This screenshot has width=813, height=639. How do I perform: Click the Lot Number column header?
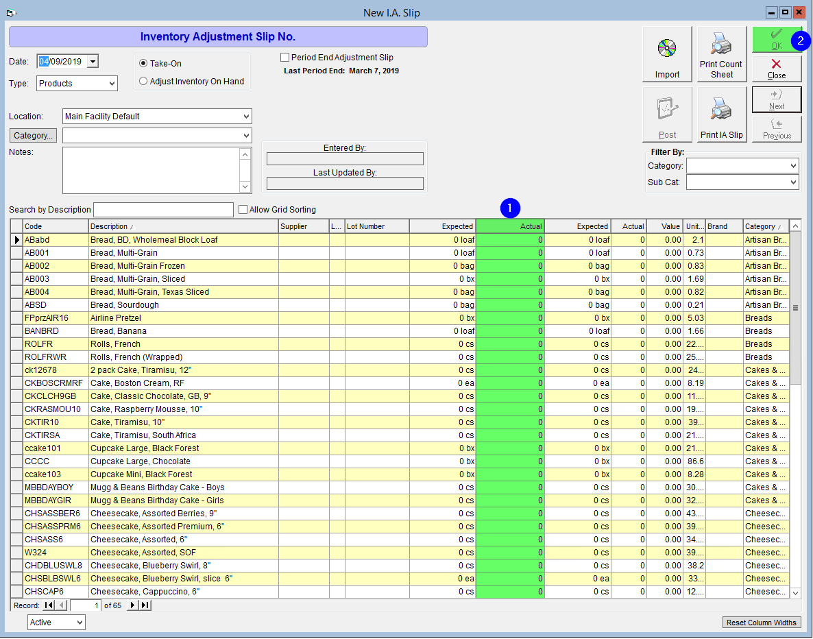pos(377,226)
